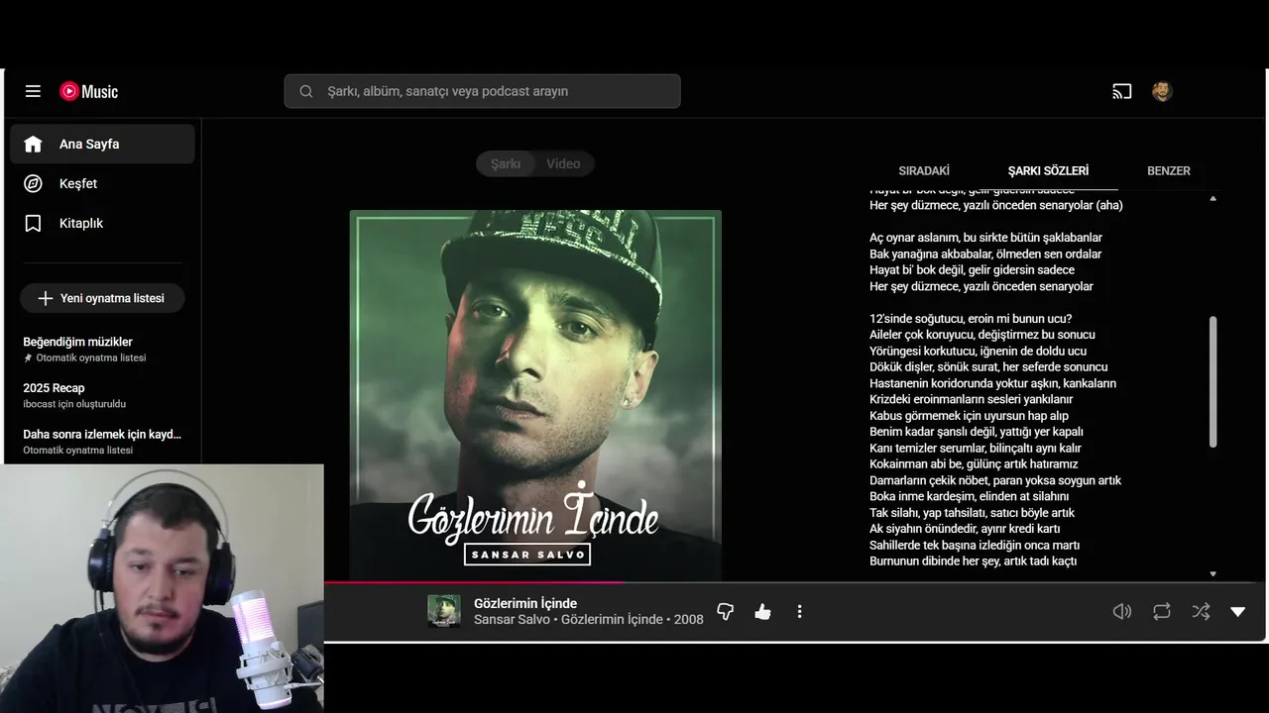This screenshot has width=1269, height=713.
Task: Dislike the song with thumbs down
Action: click(726, 612)
